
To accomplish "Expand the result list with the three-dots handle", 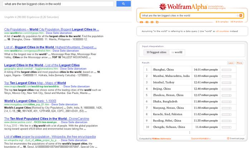I will pyautogui.click(x=190, y=132).
